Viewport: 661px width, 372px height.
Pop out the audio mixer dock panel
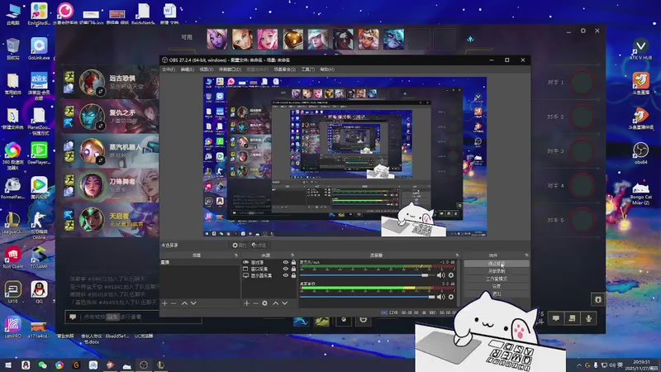coord(457,255)
